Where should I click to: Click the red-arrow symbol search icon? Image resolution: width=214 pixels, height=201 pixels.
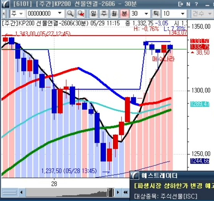click(x=81, y=14)
